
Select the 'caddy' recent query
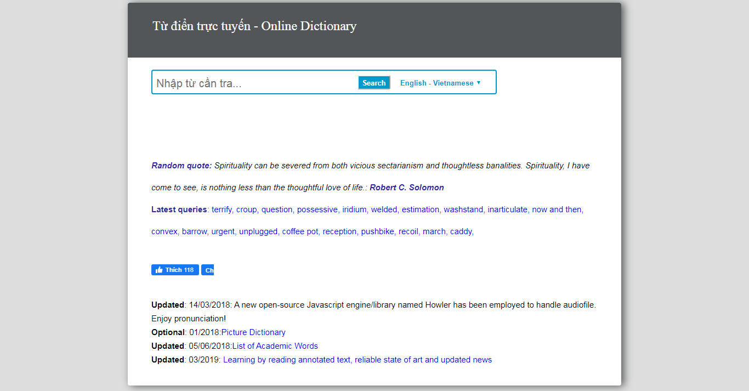[x=461, y=231]
